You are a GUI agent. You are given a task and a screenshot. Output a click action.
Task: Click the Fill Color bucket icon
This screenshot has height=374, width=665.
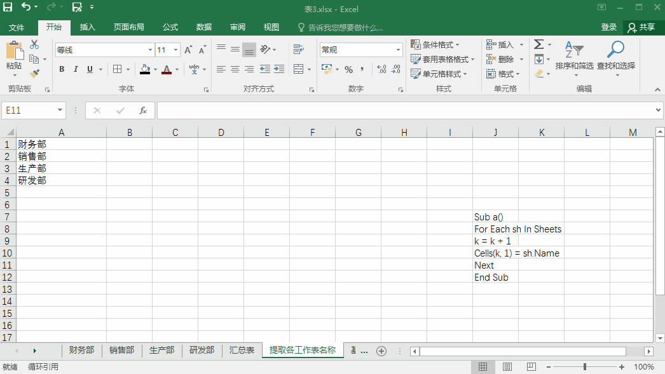(x=145, y=69)
